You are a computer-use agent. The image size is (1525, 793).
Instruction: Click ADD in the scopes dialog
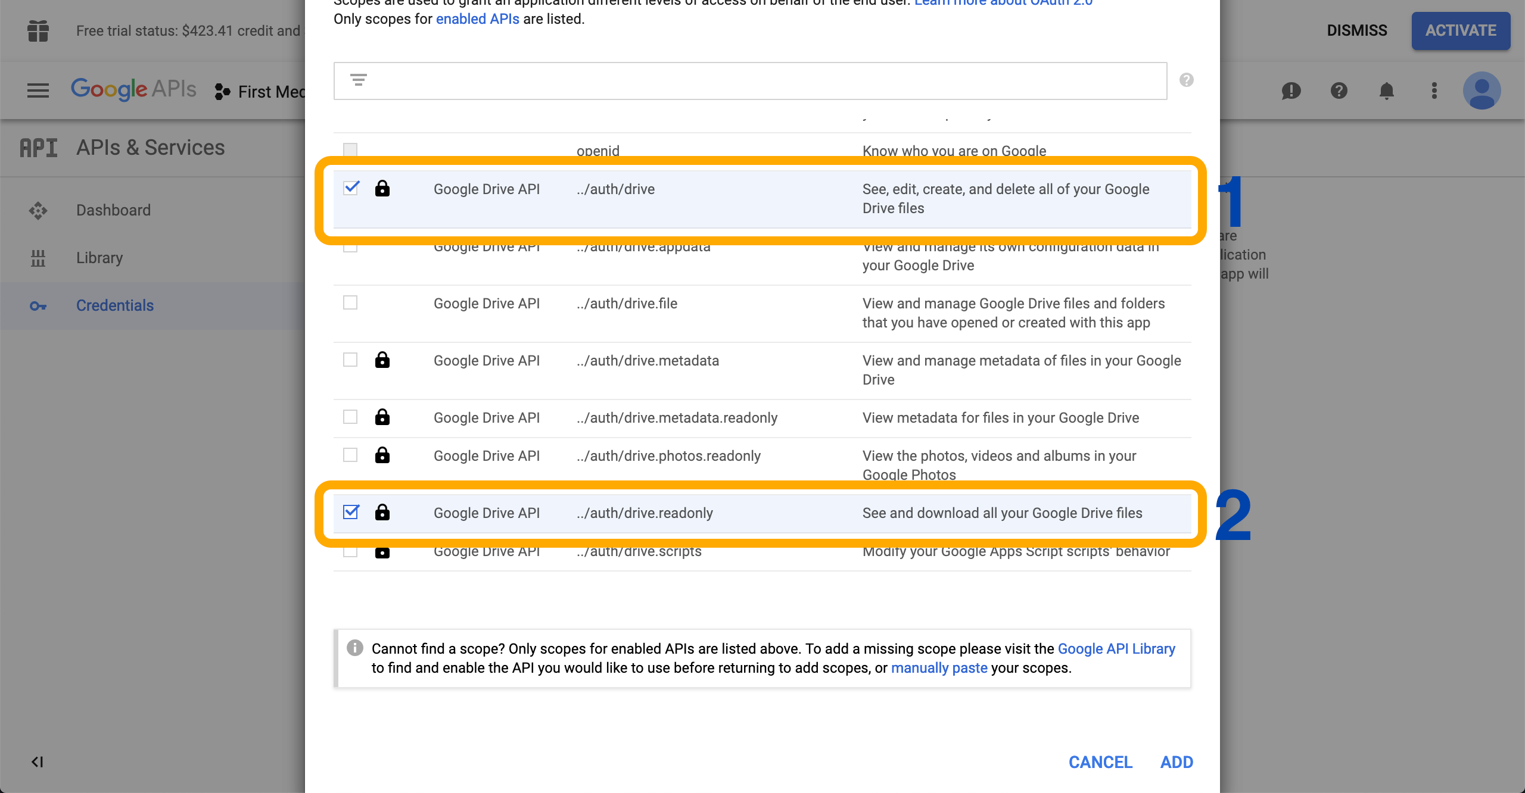click(x=1177, y=762)
